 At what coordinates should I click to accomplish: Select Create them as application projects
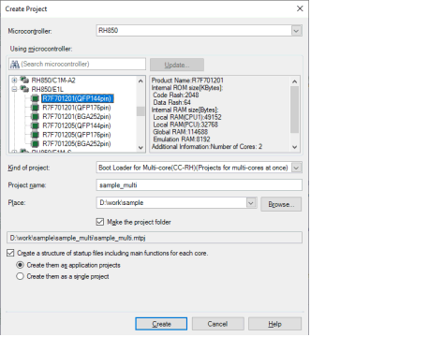click(x=20, y=265)
